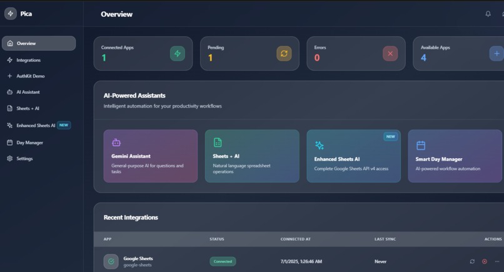Screen dimensions: 504x272
Task: Disconnect Google Sheets with red circle icon
Action: tap(485, 261)
